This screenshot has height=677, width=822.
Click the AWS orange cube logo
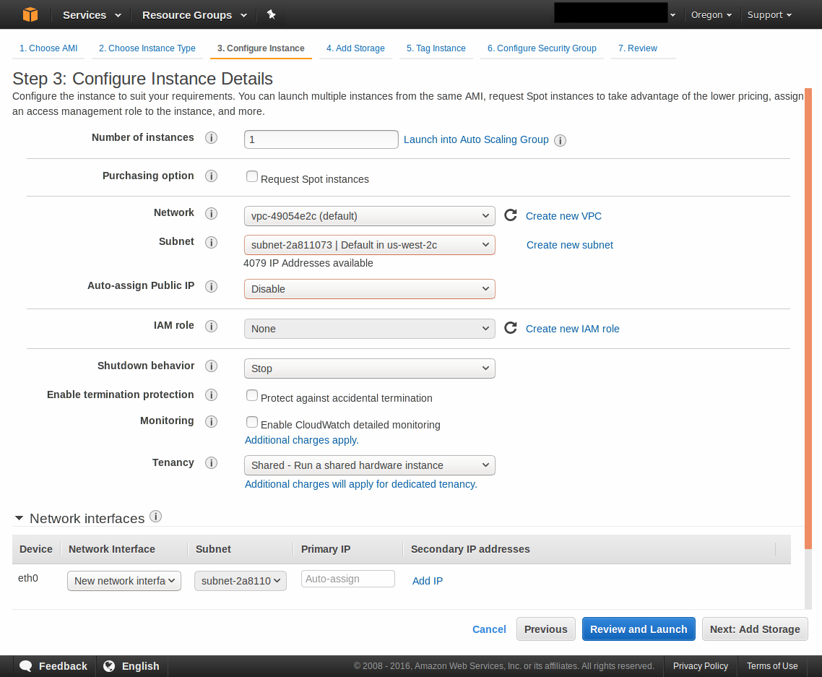pyautogui.click(x=30, y=14)
